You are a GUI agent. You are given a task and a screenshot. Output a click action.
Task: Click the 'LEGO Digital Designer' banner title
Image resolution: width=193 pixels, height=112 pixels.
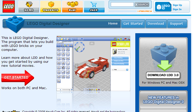pyautogui.click(x=48, y=24)
